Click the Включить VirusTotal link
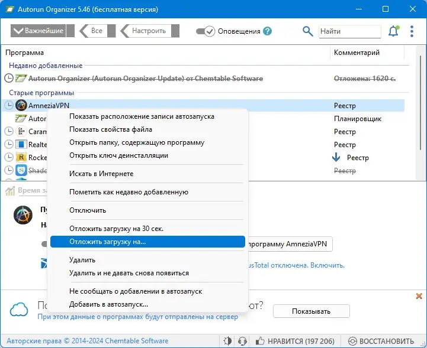The image size is (427, 348). [x=328, y=265]
